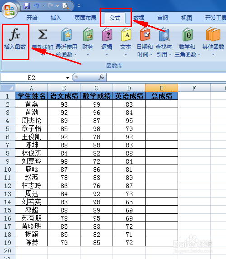The width and height of the screenshot is (226, 259).
Task: Save the workbook from the quick access toolbar
Action: (x=27, y=6)
